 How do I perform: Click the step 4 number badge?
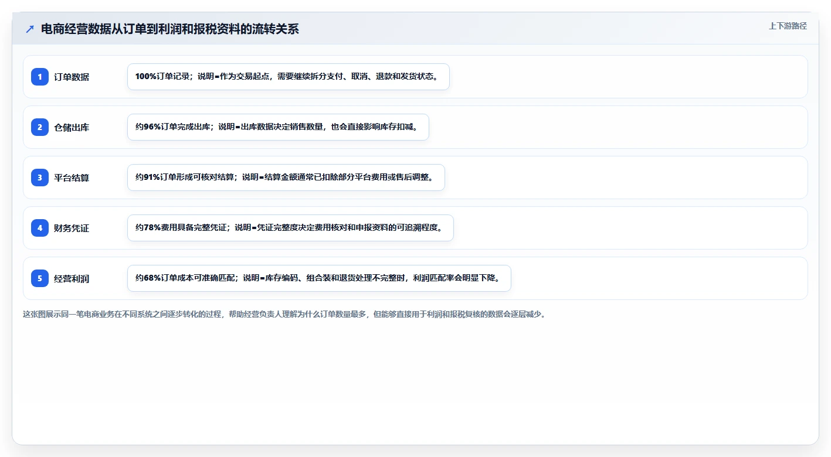[40, 228]
